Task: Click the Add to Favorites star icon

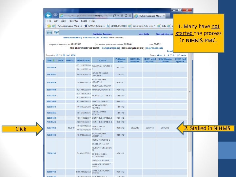Action: [49, 26]
